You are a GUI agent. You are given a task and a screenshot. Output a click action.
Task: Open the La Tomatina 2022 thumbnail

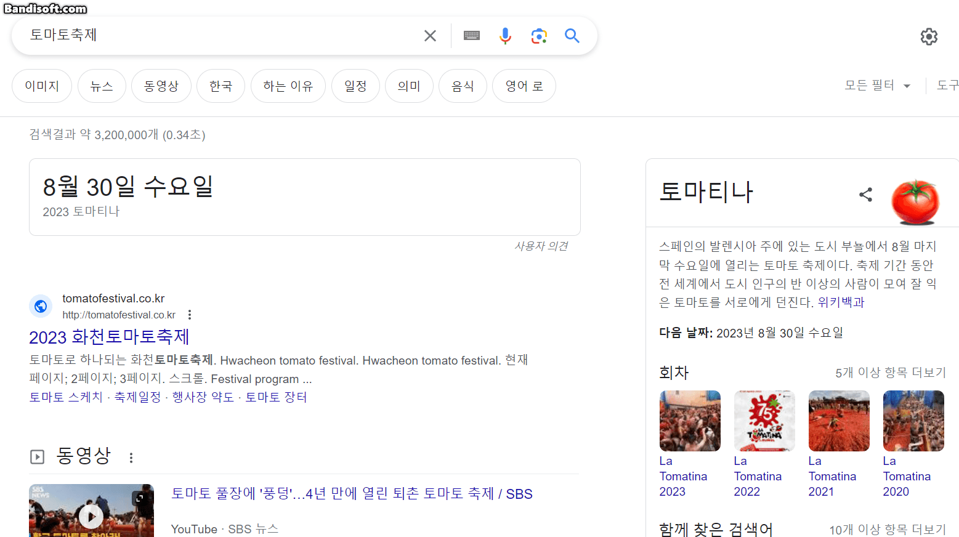coord(764,421)
